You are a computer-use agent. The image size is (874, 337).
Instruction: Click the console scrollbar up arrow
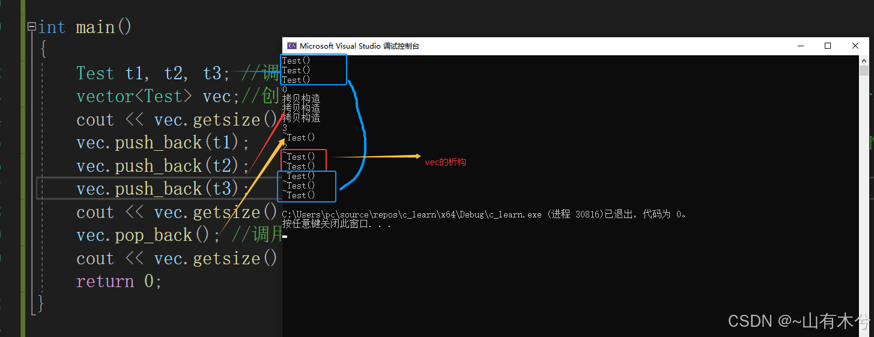864,60
